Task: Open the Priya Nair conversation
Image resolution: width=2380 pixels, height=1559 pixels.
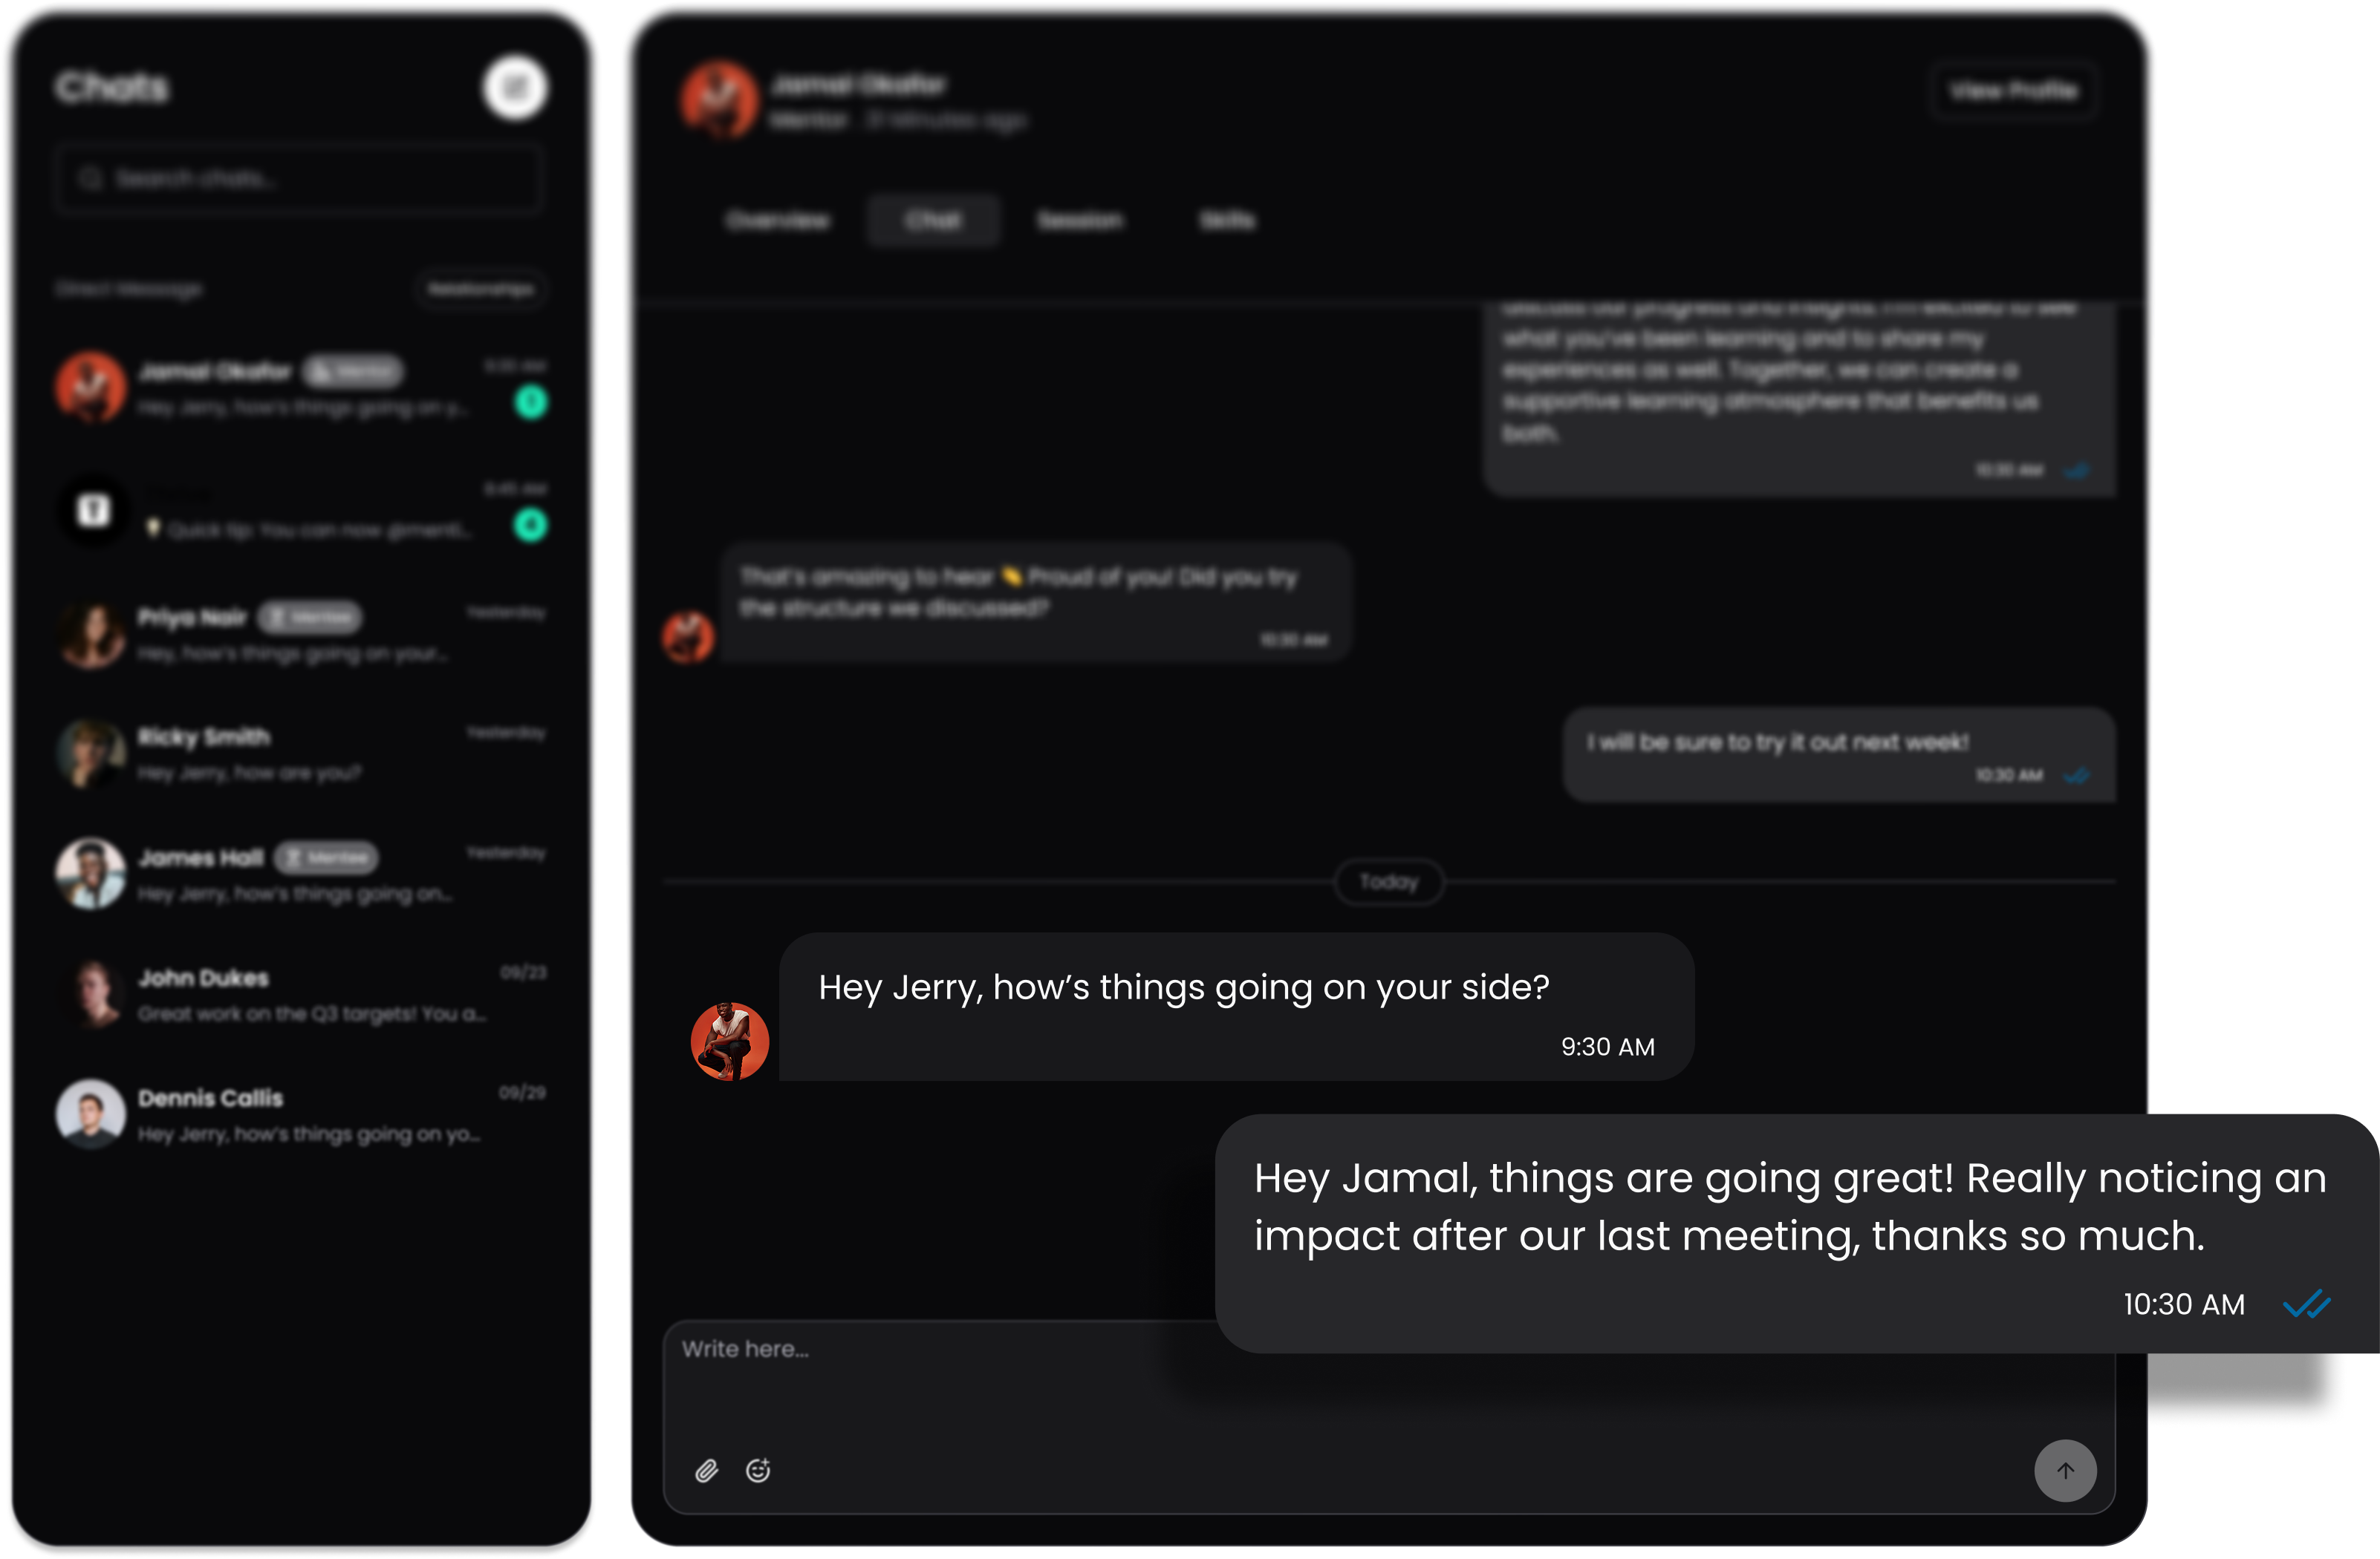Action: [x=300, y=633]
